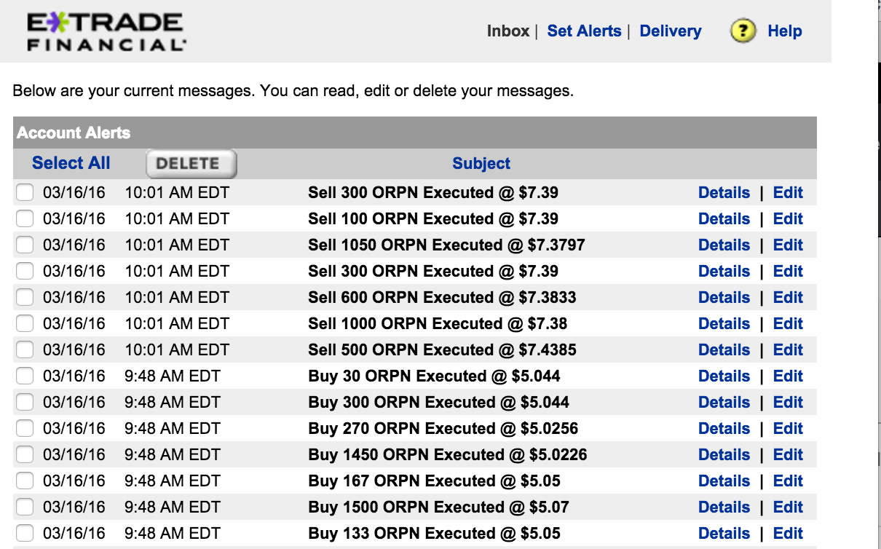
Task: Click the Select All link
Action: coord(71,163)
